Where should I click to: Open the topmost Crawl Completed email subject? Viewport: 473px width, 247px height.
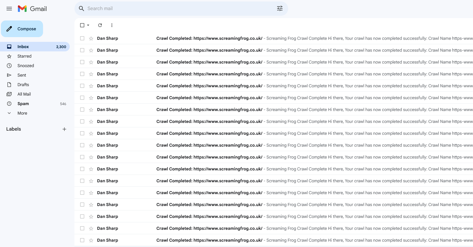tap(209, 38)
